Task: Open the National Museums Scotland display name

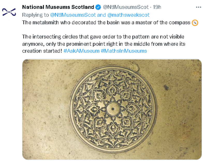Action: tap(58, 7)
